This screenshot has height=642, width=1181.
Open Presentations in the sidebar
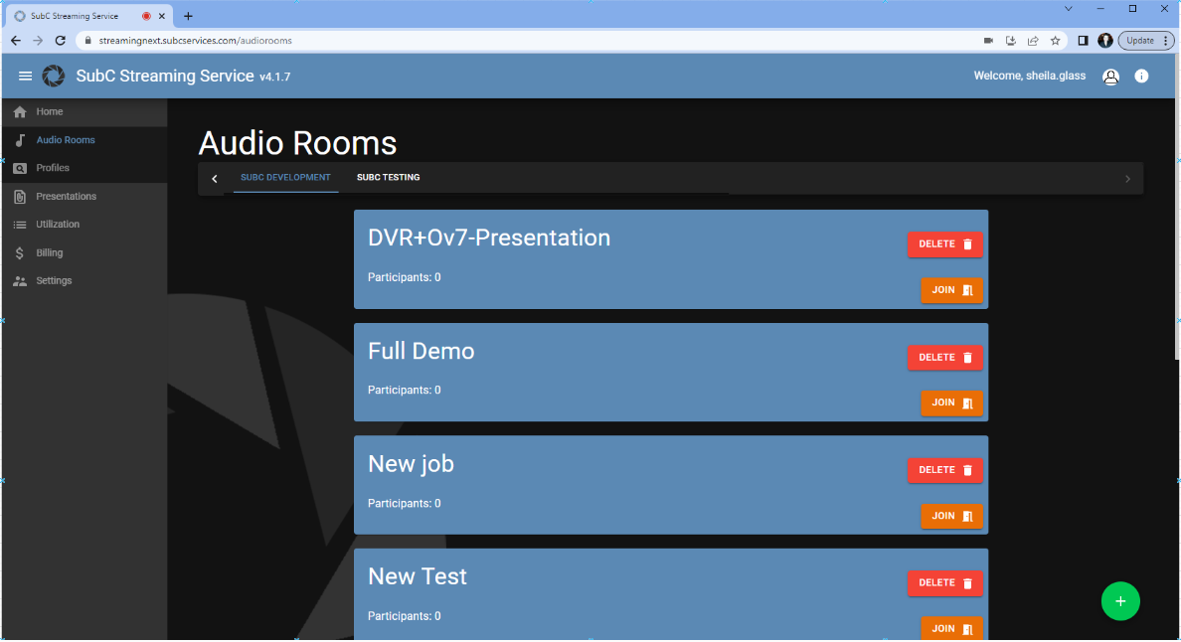[66, 197]
